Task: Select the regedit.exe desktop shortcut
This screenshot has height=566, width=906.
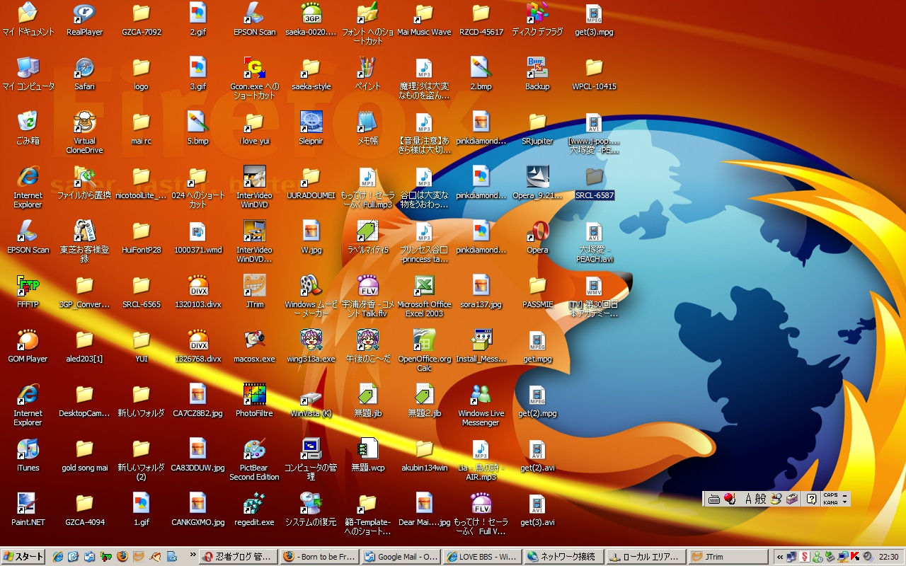Action: [254, 509]
